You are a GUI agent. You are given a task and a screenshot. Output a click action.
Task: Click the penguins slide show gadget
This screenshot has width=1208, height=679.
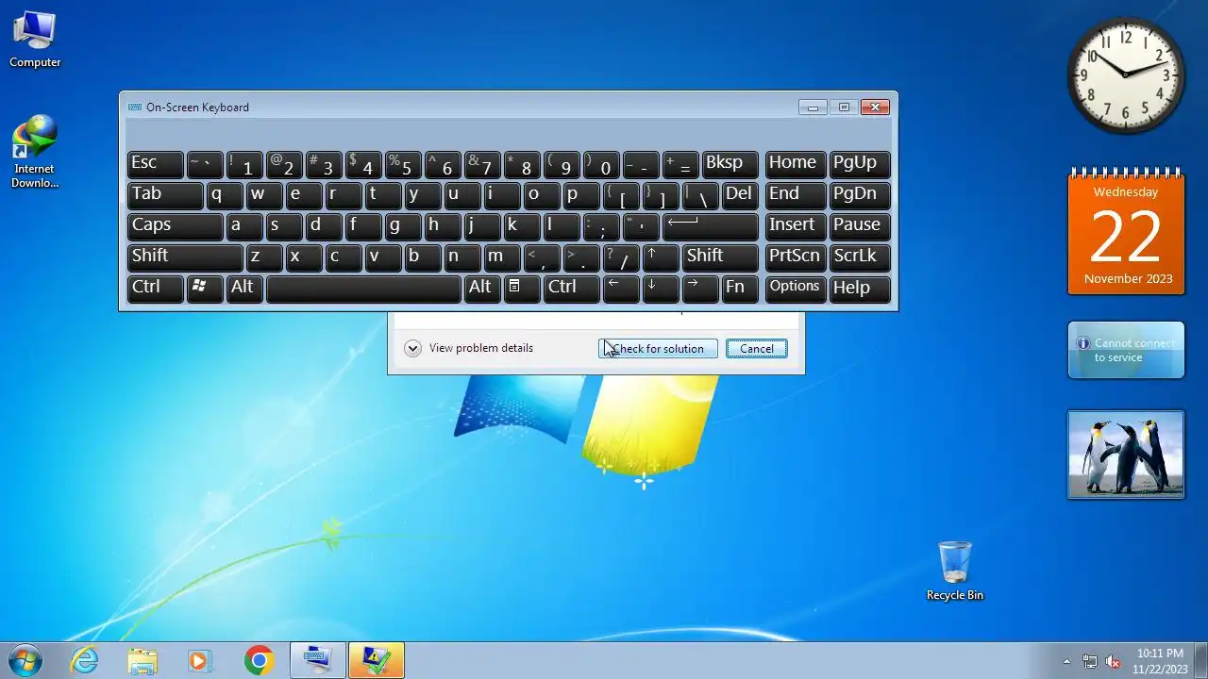(1126, 454)
